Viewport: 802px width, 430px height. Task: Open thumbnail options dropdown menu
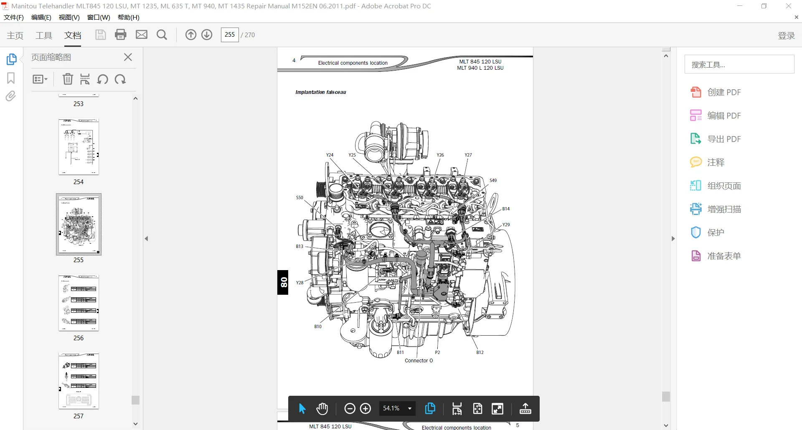click(40, 79)
